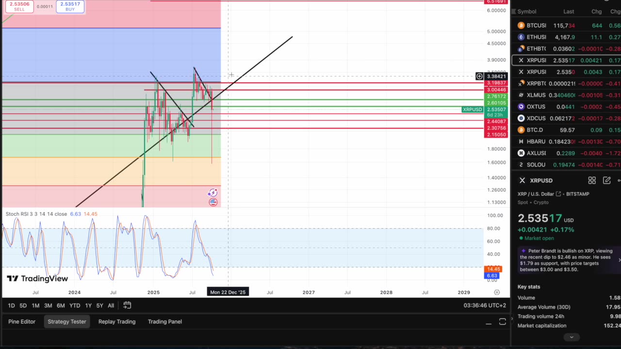The image size is (621, 349).
Task: Click the plus icon beside 3.38421 price
Action: (x=479, y=76)
